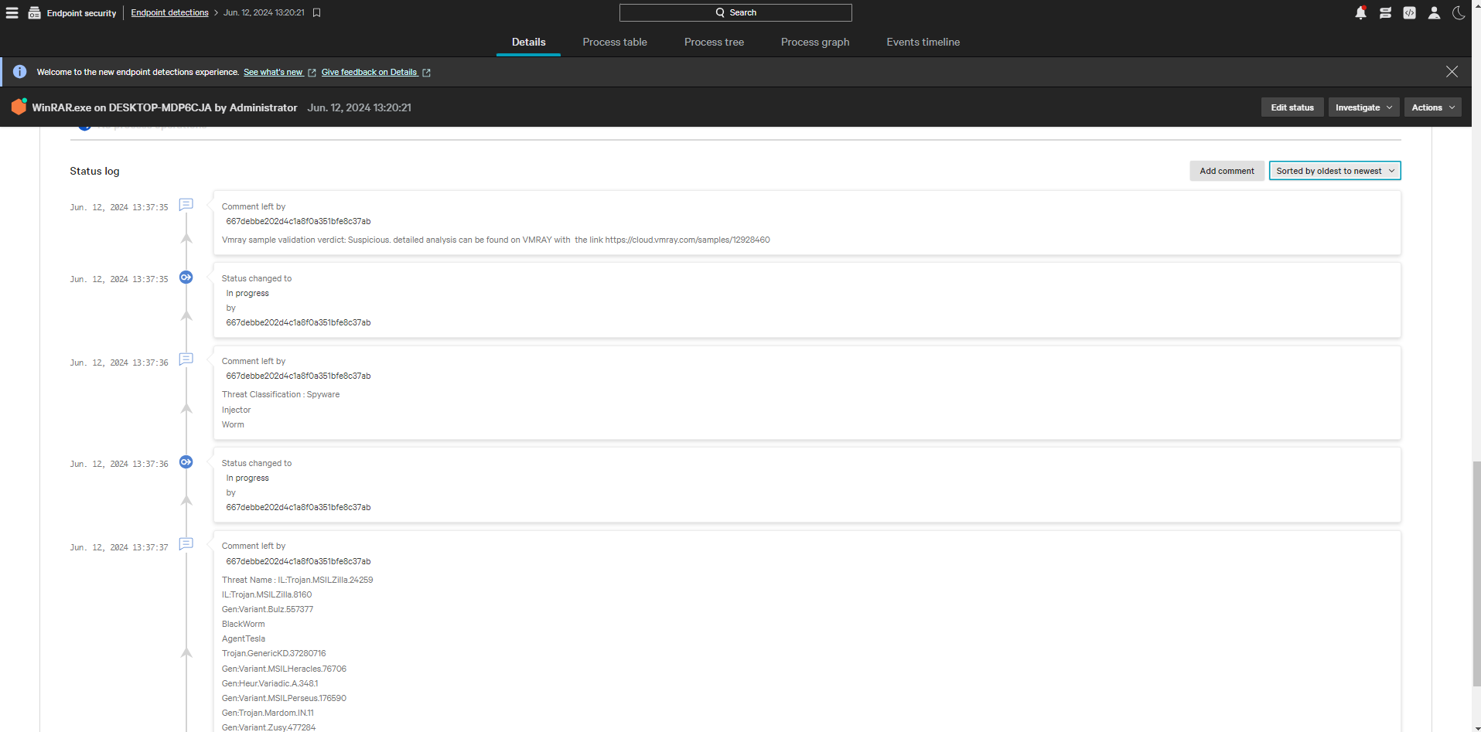Click 'Gen:Variant.MSILPerseus.176590' text
The image size is (1481, 732).
284,698
